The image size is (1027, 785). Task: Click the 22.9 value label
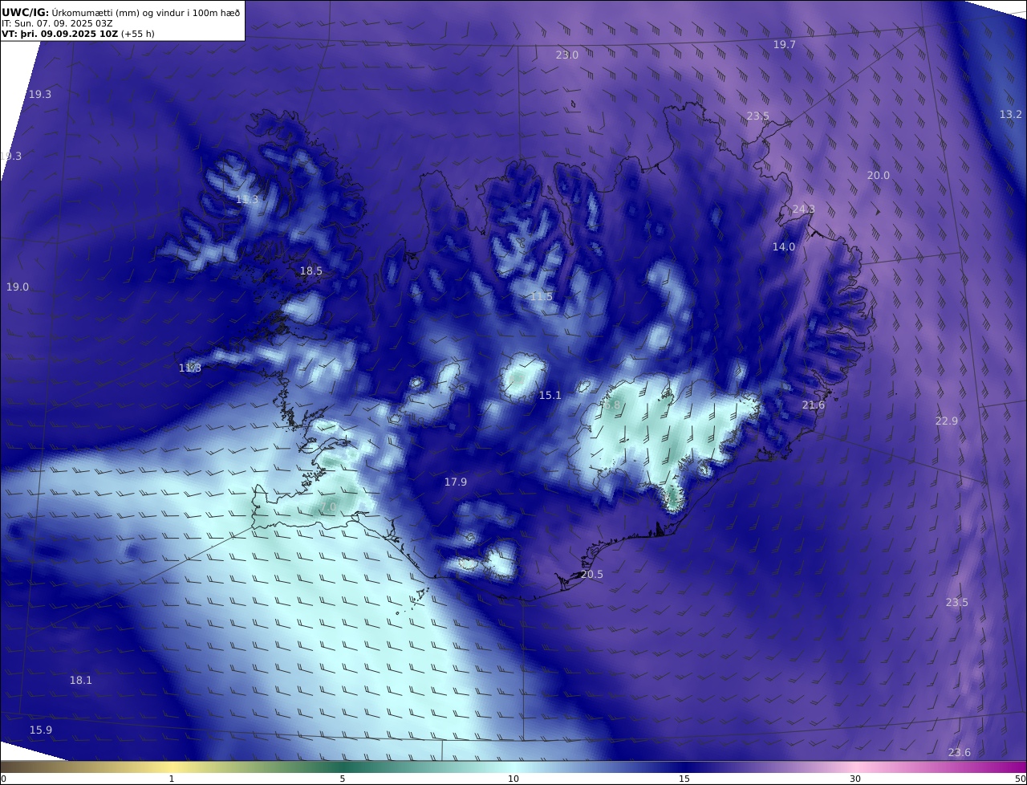[x=947, y=421]
